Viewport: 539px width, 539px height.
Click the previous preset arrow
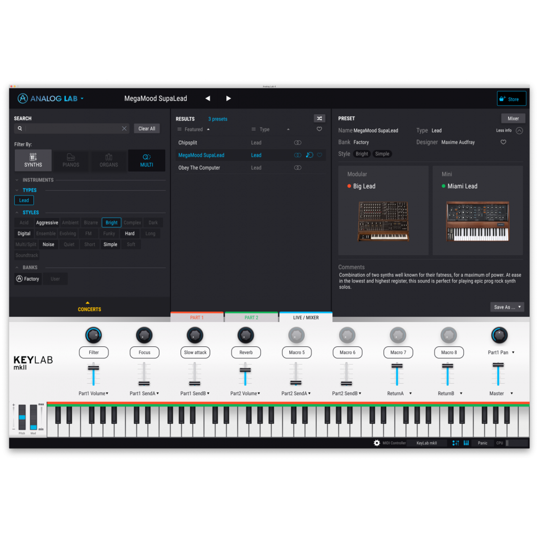coord(208,98)
